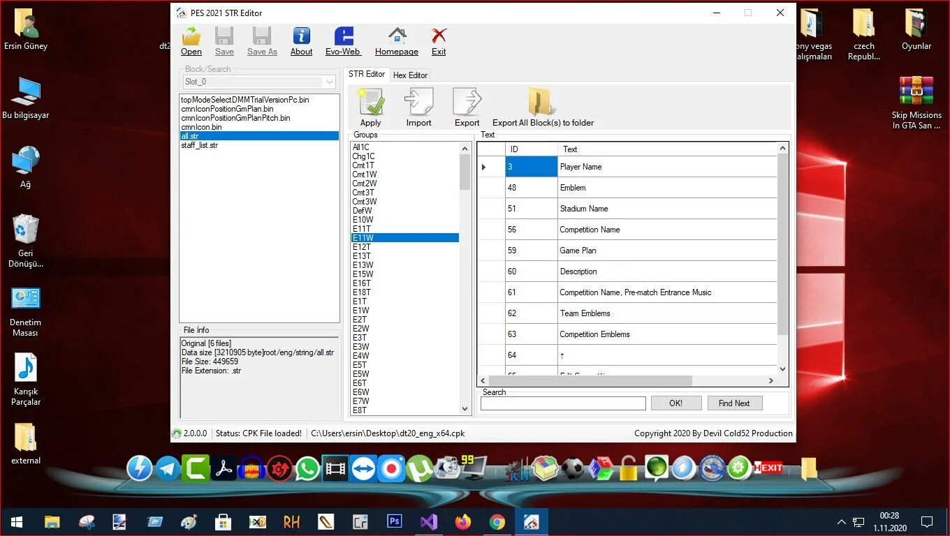The width and height of the screenshot is (950, 536).
Task: Click into the Search text field
Action: click(x=563, y=403)
